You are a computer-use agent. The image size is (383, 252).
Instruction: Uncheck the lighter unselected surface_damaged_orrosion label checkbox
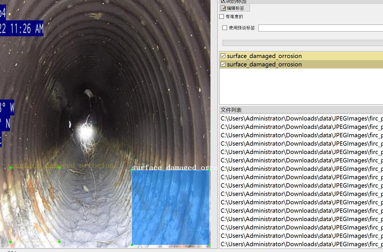point(223,56)
